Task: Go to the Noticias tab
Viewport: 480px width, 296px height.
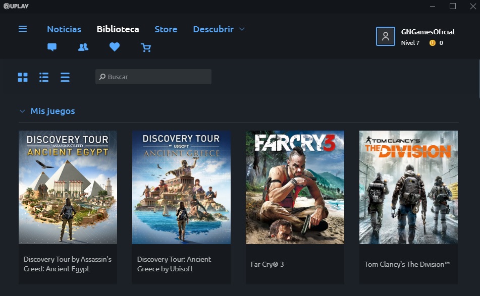Action: coord(64,29)
